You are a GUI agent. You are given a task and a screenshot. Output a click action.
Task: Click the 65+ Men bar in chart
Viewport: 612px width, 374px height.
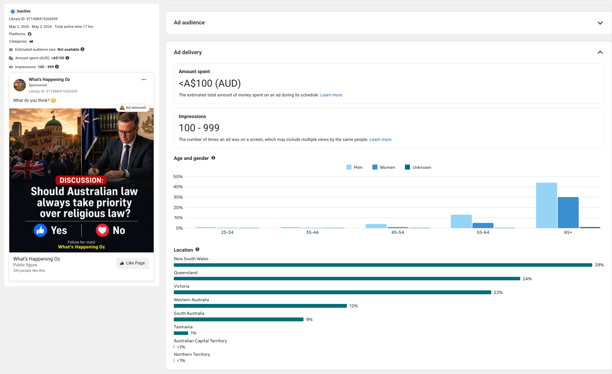point(547,205)
